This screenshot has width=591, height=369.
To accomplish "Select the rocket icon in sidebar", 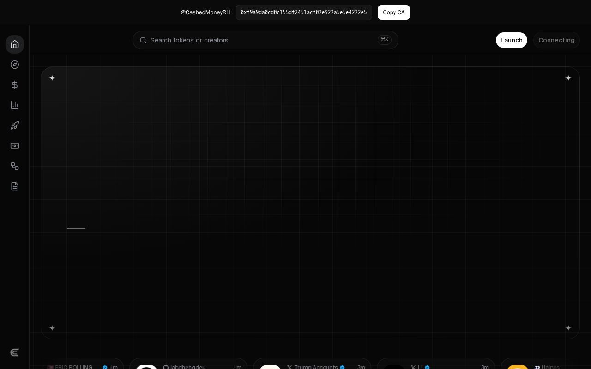I will tap(15, 125).
